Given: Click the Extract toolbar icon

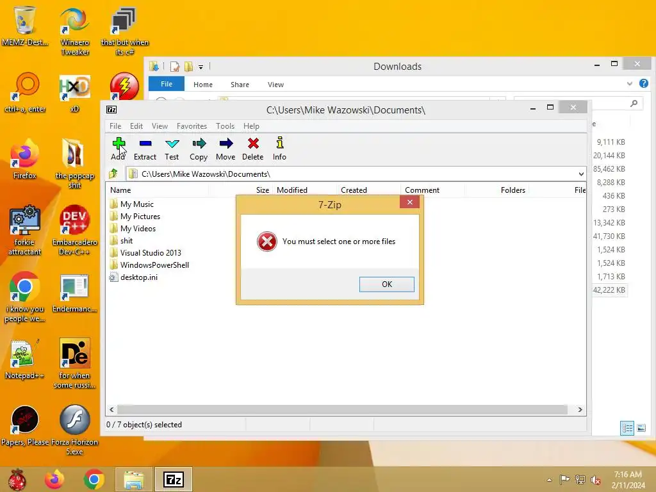Looking at the screenshot, I should coord(145,149).
